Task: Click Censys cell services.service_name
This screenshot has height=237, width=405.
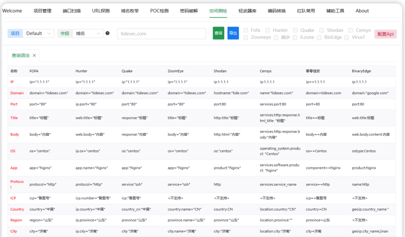Action: tap(278, 184)
